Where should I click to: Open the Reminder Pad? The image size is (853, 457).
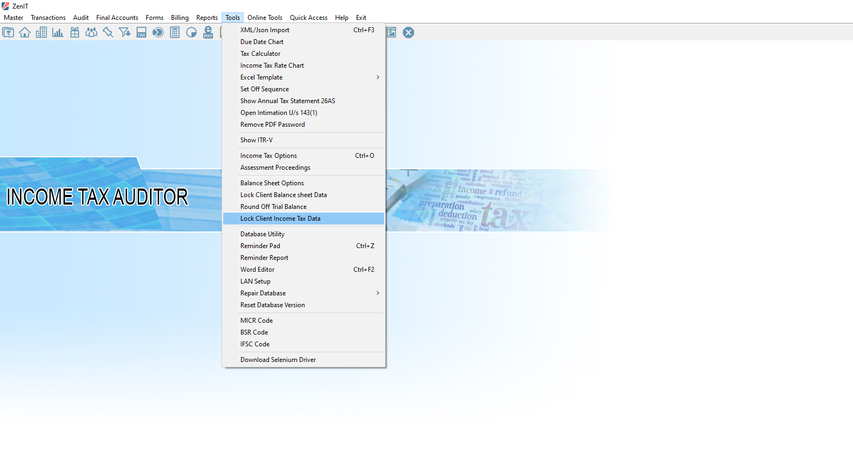(304, 246)
